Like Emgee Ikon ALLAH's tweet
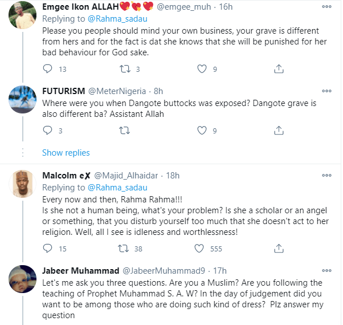 coord(201,69)
